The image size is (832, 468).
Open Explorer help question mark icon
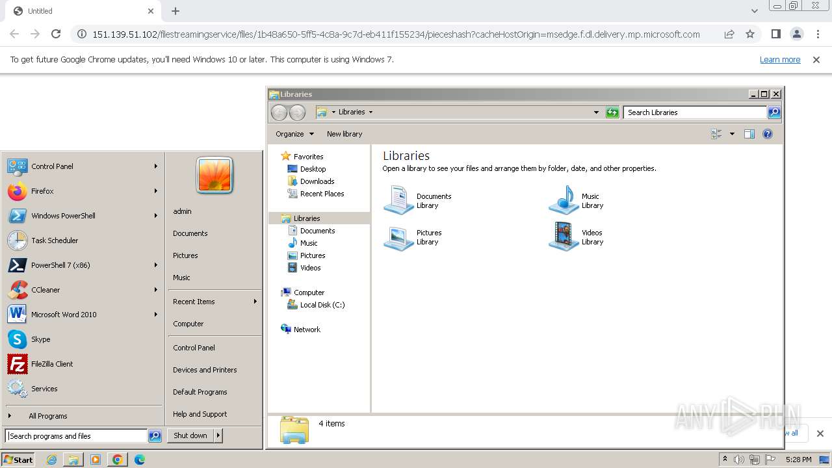coord(768,134)
